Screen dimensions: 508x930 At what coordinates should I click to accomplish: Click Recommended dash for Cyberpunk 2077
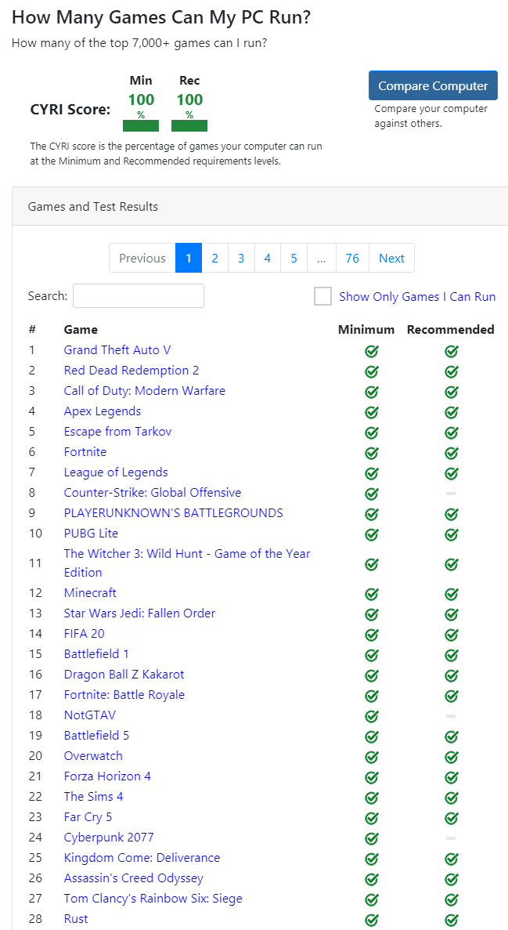coord(451,838)
